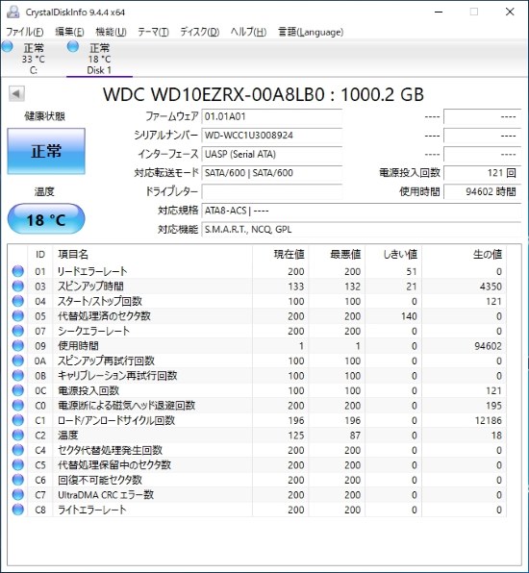The image size is (529, 573).
Task: Click the power-on hours value 94602 時間
Action: [x=482, y=192]
